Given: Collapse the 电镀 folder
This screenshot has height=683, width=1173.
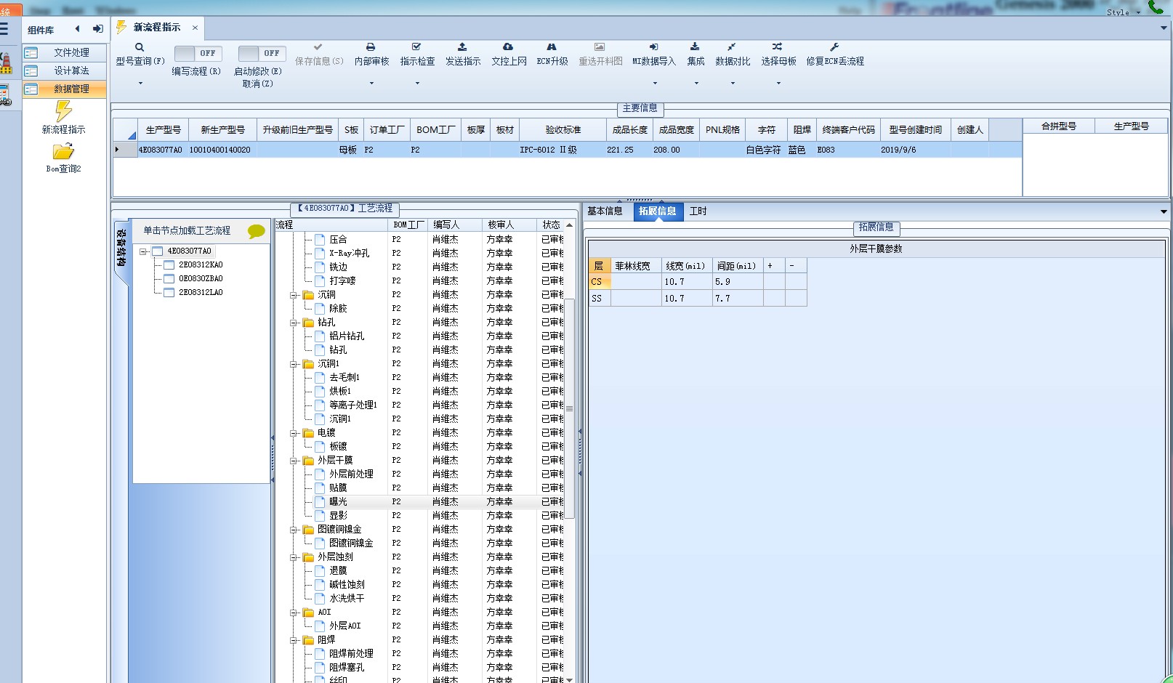Looking at the screenshot, I should [x=294, y=433].
